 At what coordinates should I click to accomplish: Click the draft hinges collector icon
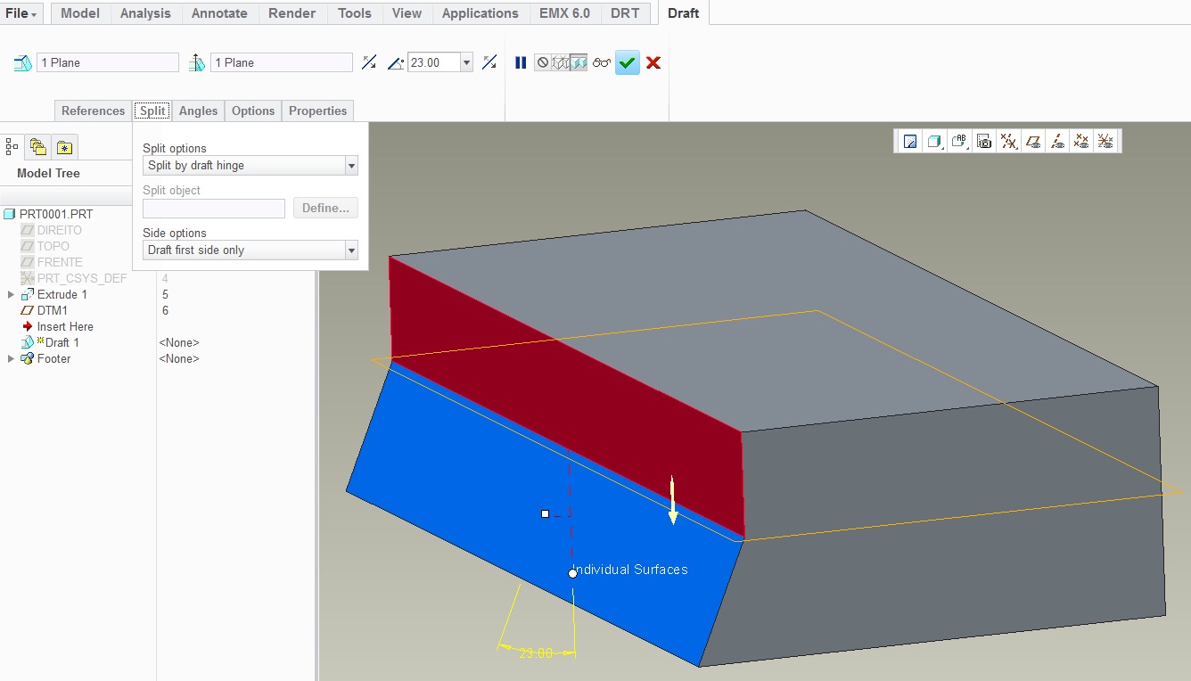click(x=23, y=62)
